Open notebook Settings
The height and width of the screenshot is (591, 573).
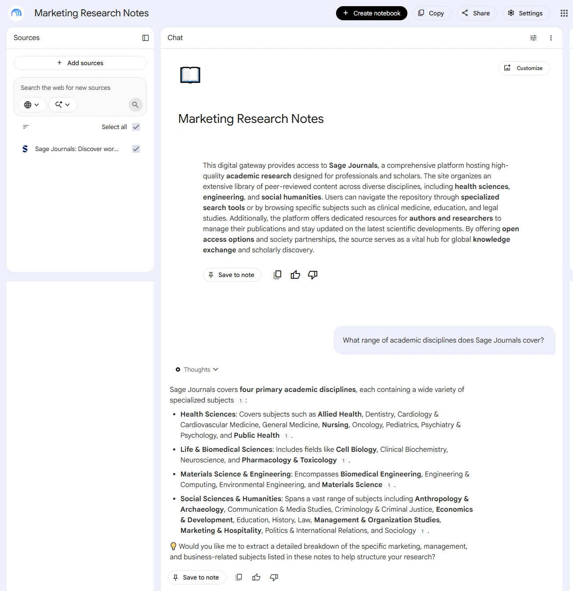click(526, 13)
